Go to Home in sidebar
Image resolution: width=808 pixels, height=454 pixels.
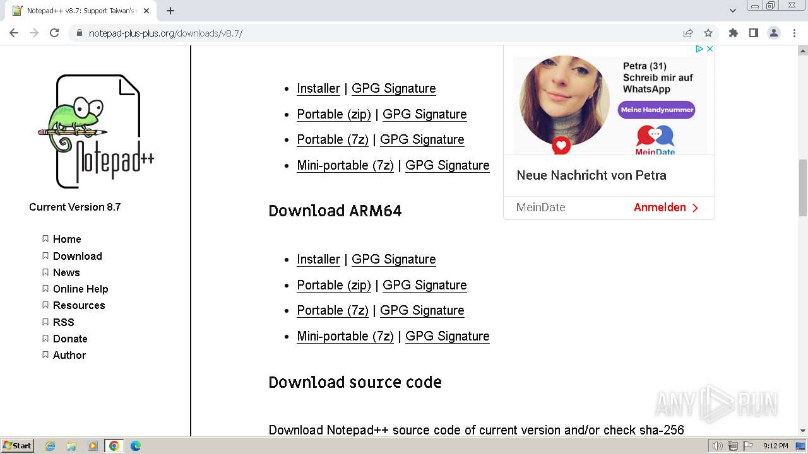coord(67,239)
